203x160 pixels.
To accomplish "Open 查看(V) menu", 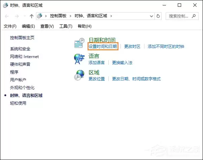I will pyautogui.click(x=47, y=26).
